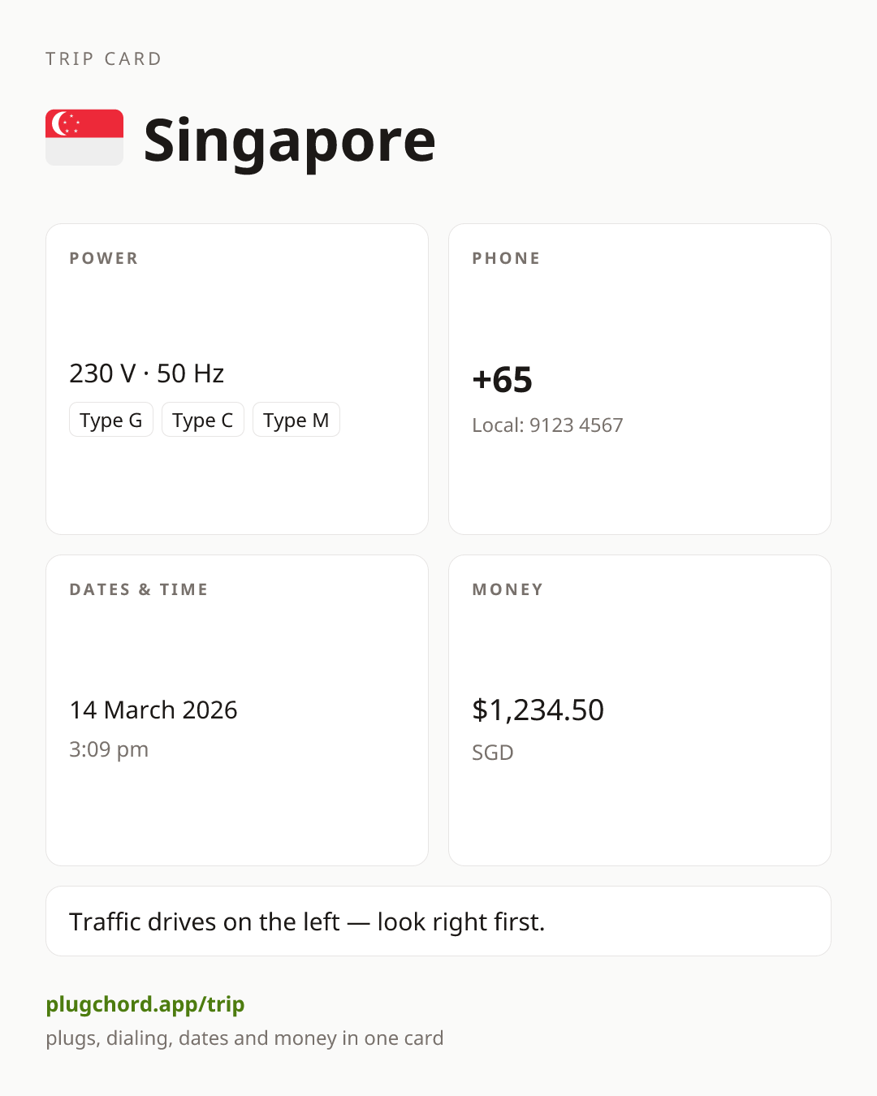Select the Type M plug chip
877x1096 pixels.
pos(296,420)
